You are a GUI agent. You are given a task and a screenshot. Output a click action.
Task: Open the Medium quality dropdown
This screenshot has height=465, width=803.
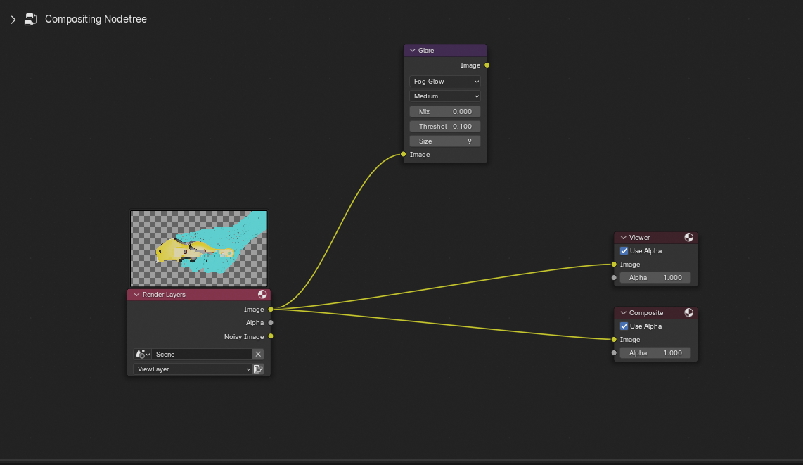click(445, 96)
